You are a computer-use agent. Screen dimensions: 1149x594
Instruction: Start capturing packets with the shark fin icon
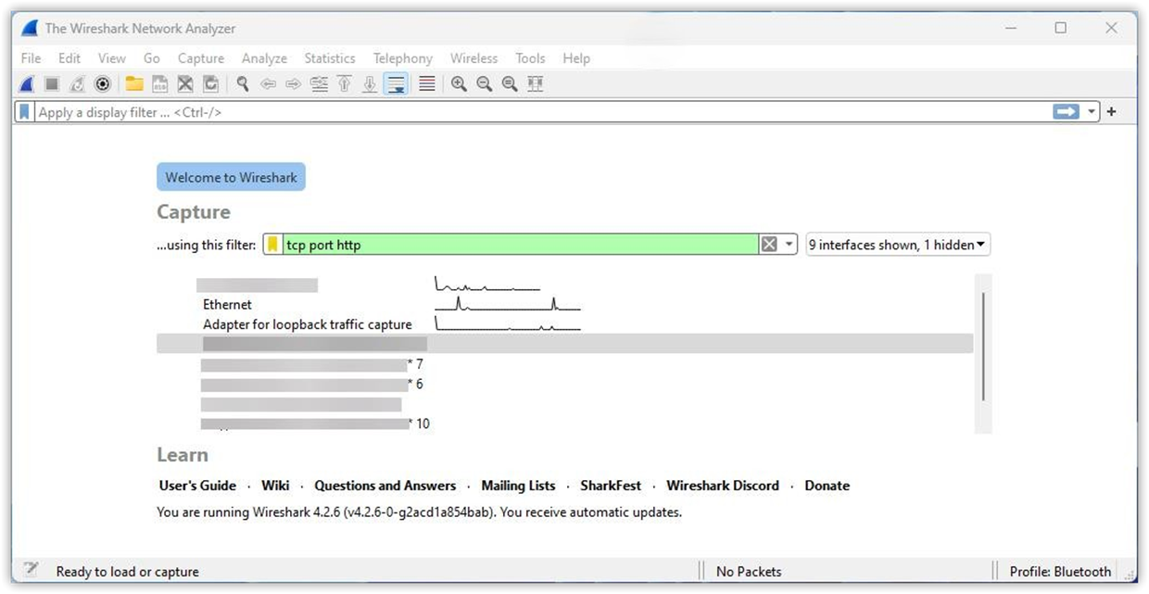coord(27,84)
